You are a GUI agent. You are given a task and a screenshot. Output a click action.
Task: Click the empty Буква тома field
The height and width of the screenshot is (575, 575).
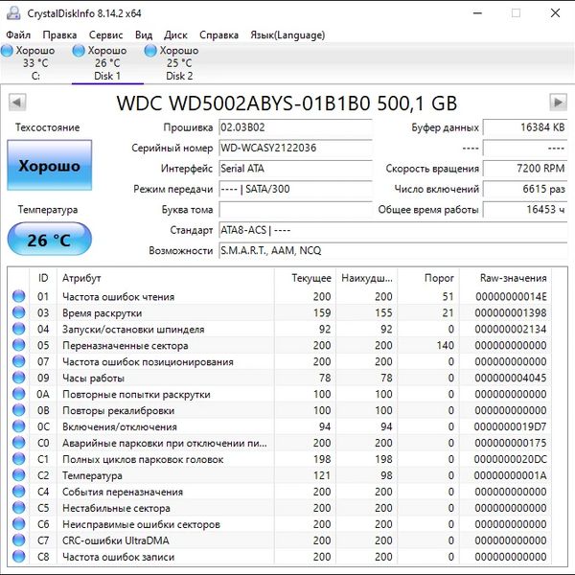click(295, 209)
